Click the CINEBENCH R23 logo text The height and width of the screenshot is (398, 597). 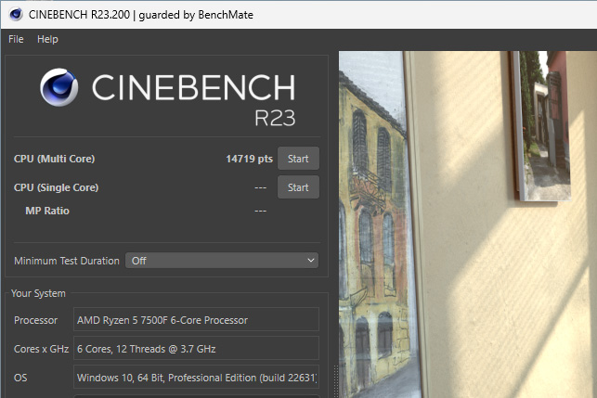(193, 99)
